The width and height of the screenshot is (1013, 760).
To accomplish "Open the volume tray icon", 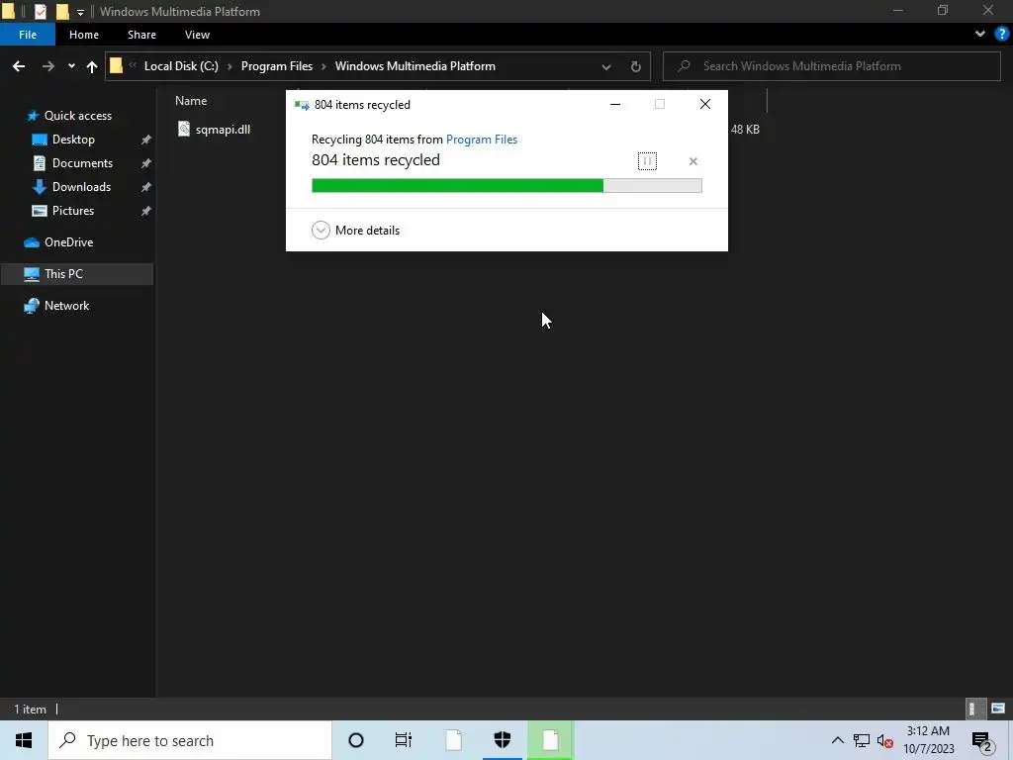I will (x=884, y=740).
